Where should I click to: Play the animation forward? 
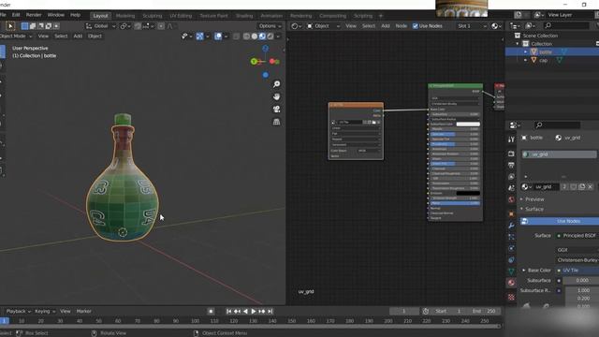click(x=254, y=312)
